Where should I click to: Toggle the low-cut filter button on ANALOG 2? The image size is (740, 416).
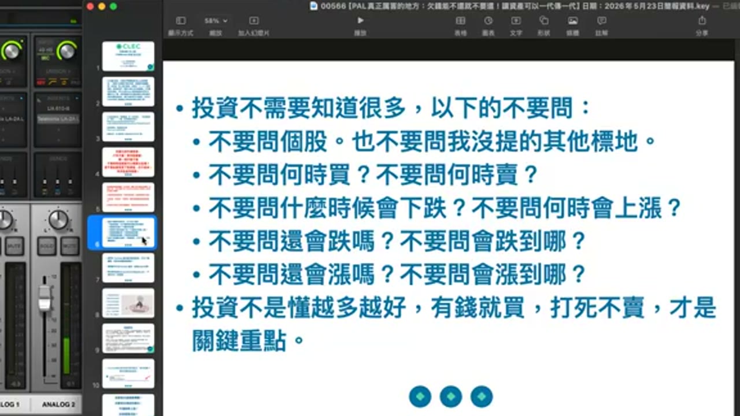click(51, 83)
